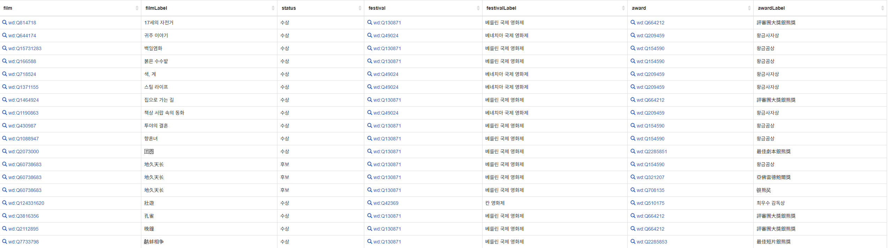
Task: Click magnifier icon next to wd:Q124331620
Action: 5,203
